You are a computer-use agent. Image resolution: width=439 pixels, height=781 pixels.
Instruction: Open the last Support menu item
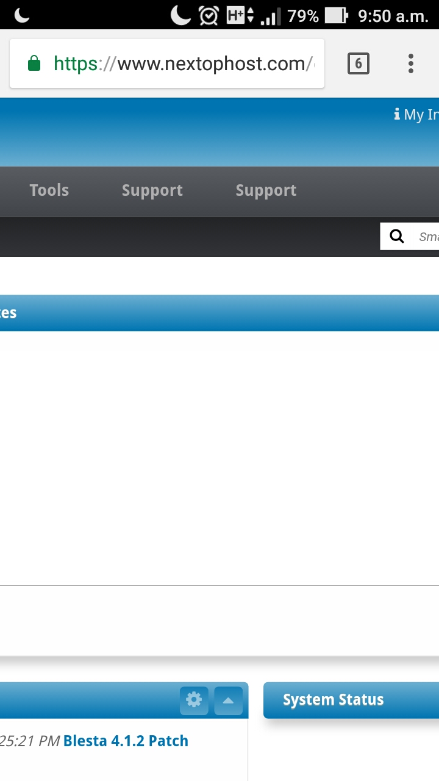pyautogui.click(x=266, y=190)
